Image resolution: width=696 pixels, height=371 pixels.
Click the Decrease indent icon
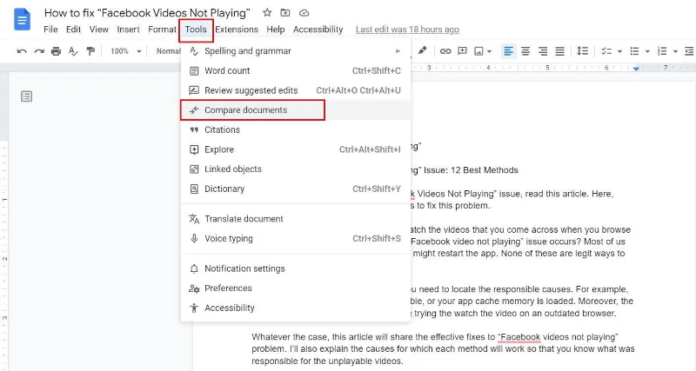(689, 51)
